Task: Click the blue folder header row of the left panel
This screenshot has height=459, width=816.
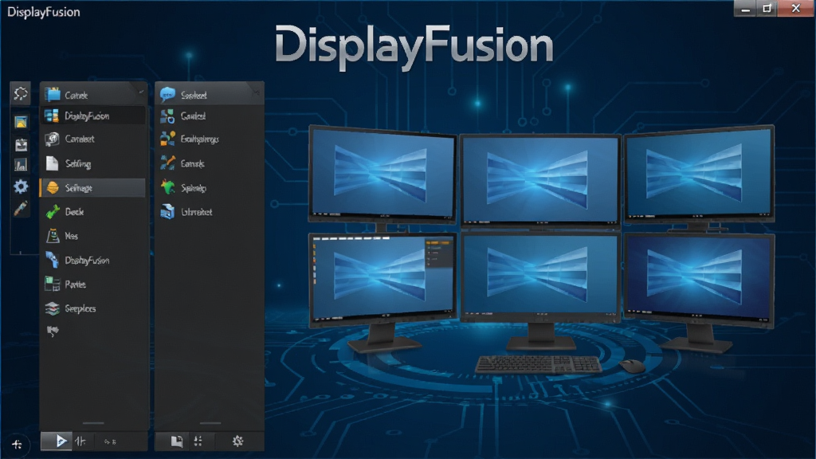Action: [x=94, y=95]
